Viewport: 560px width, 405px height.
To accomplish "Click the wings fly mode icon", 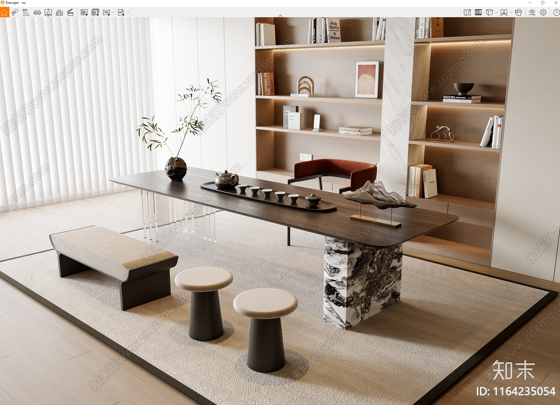I will click(504, 13).
